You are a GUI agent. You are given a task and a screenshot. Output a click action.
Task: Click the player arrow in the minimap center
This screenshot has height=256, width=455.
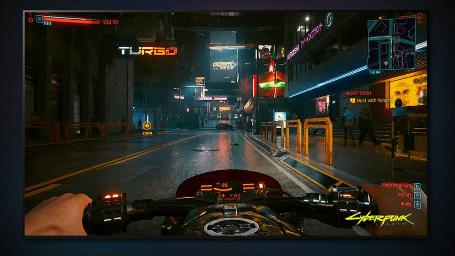tap(391, 57)
